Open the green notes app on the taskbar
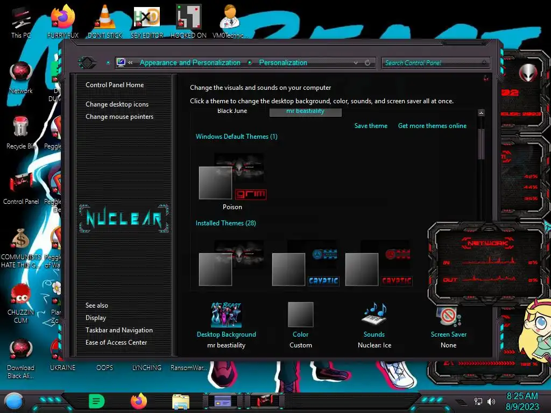The width and height of the screenshot is (551, 413). (x=97, y=401)
